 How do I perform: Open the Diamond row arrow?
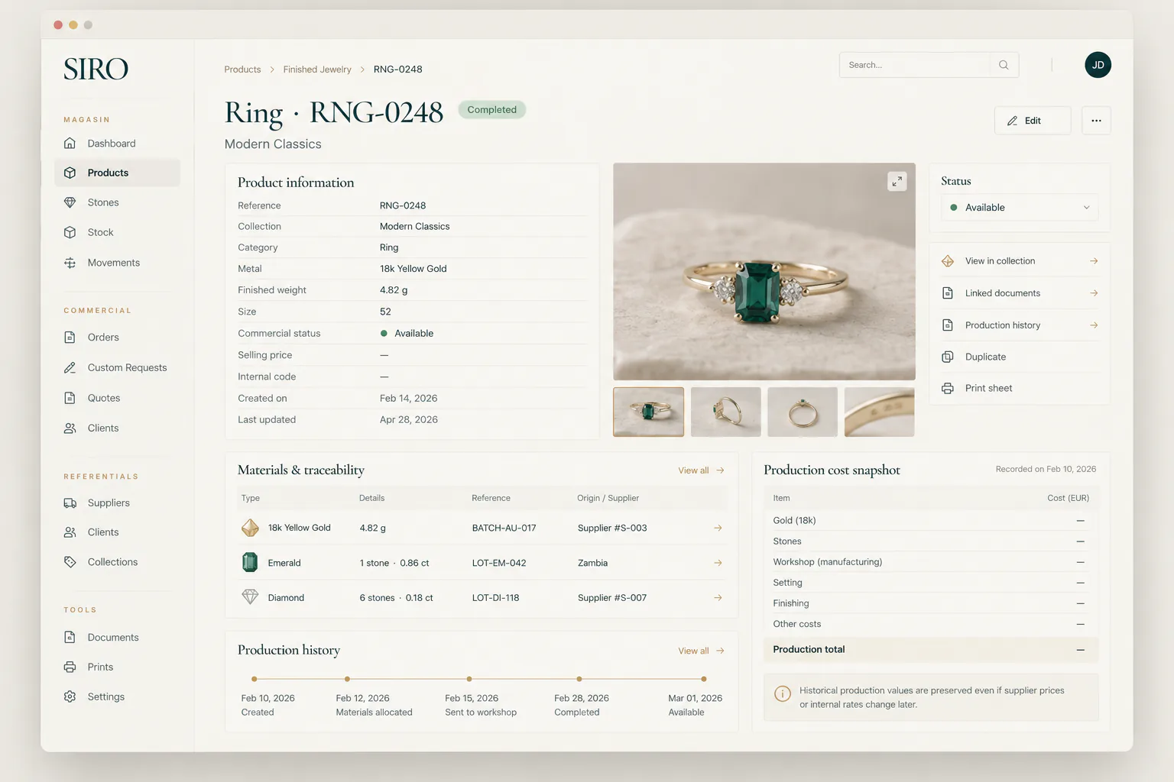click(718, 598)
